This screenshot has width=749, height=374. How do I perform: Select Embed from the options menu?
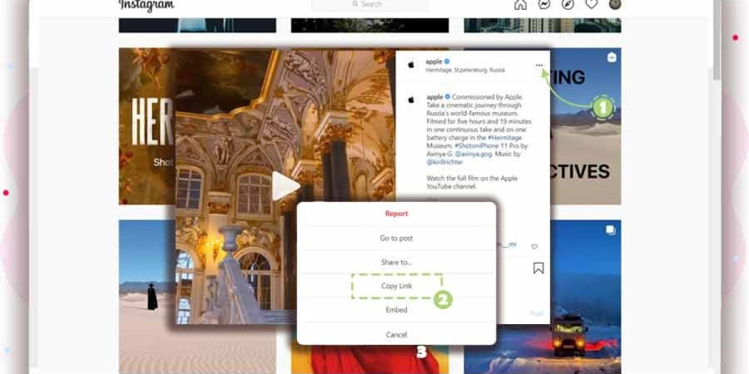point(396,310)
